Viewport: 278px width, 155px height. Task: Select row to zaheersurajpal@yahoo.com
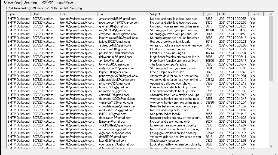[138, 80]
